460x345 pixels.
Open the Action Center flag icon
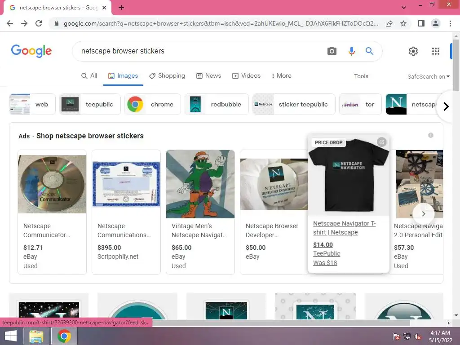coord(396,336)
